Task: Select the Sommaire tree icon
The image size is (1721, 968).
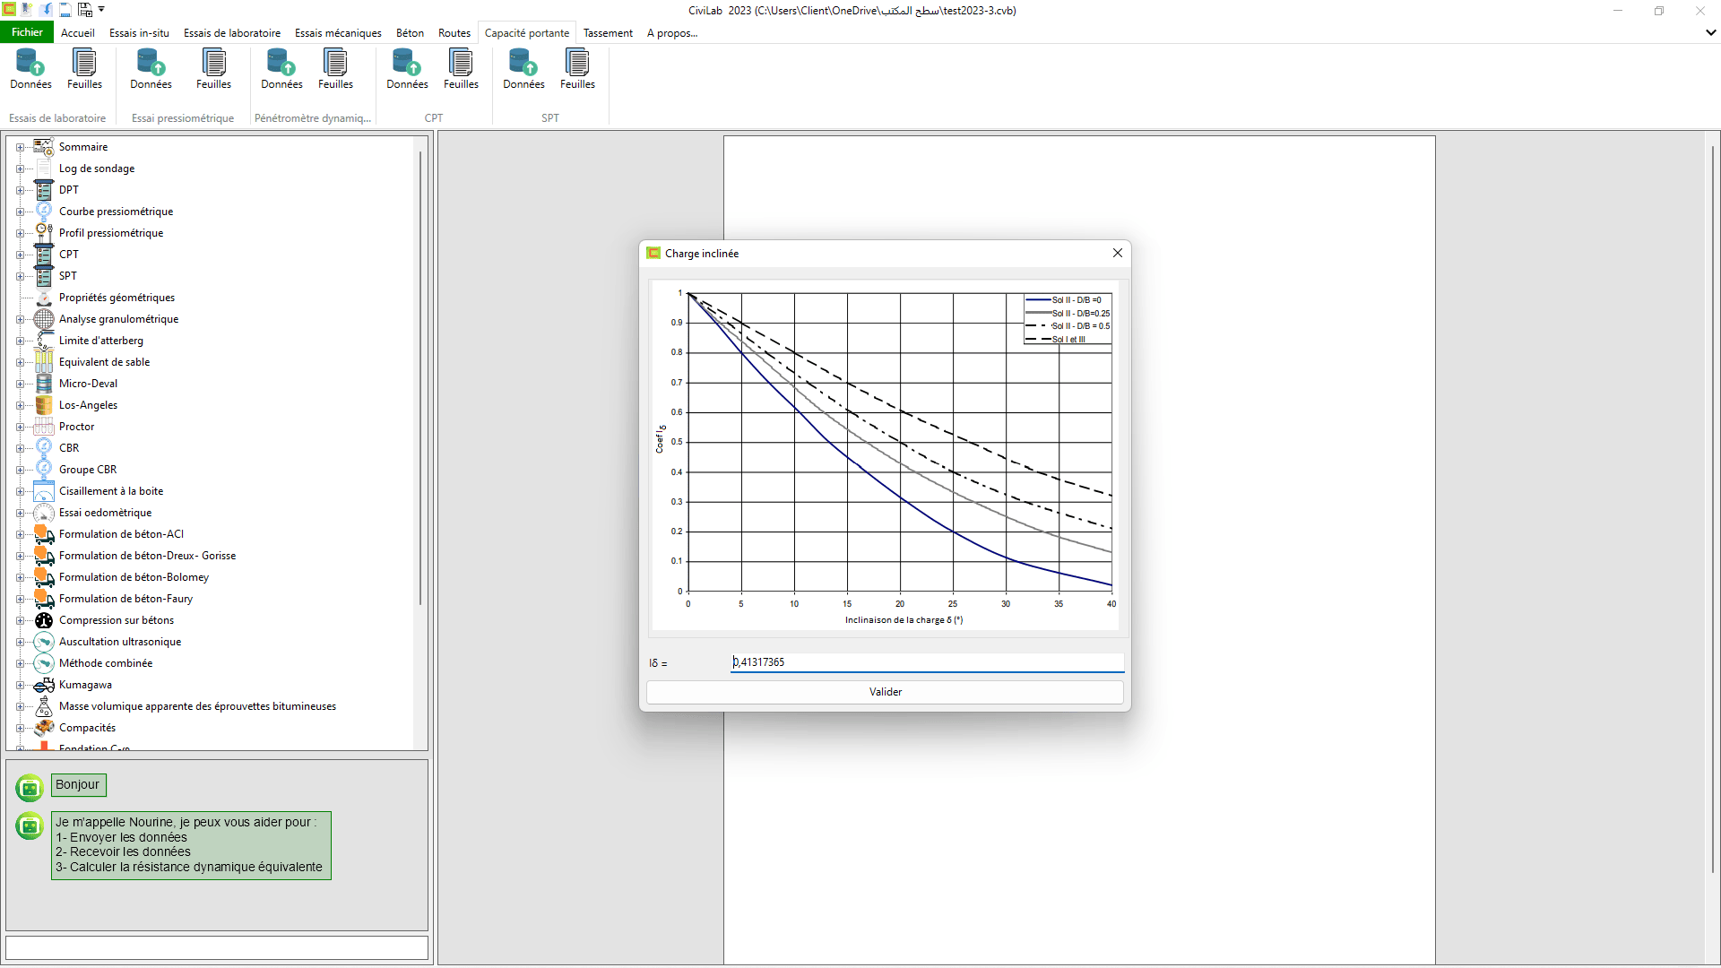Action: 44,147
